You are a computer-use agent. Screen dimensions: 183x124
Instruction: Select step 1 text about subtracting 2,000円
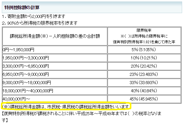coord(34,16)
